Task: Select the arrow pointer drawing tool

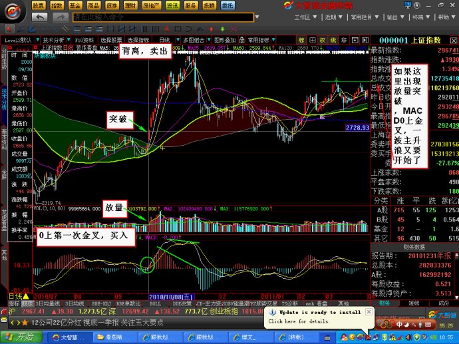Action: tap(9, 29)
